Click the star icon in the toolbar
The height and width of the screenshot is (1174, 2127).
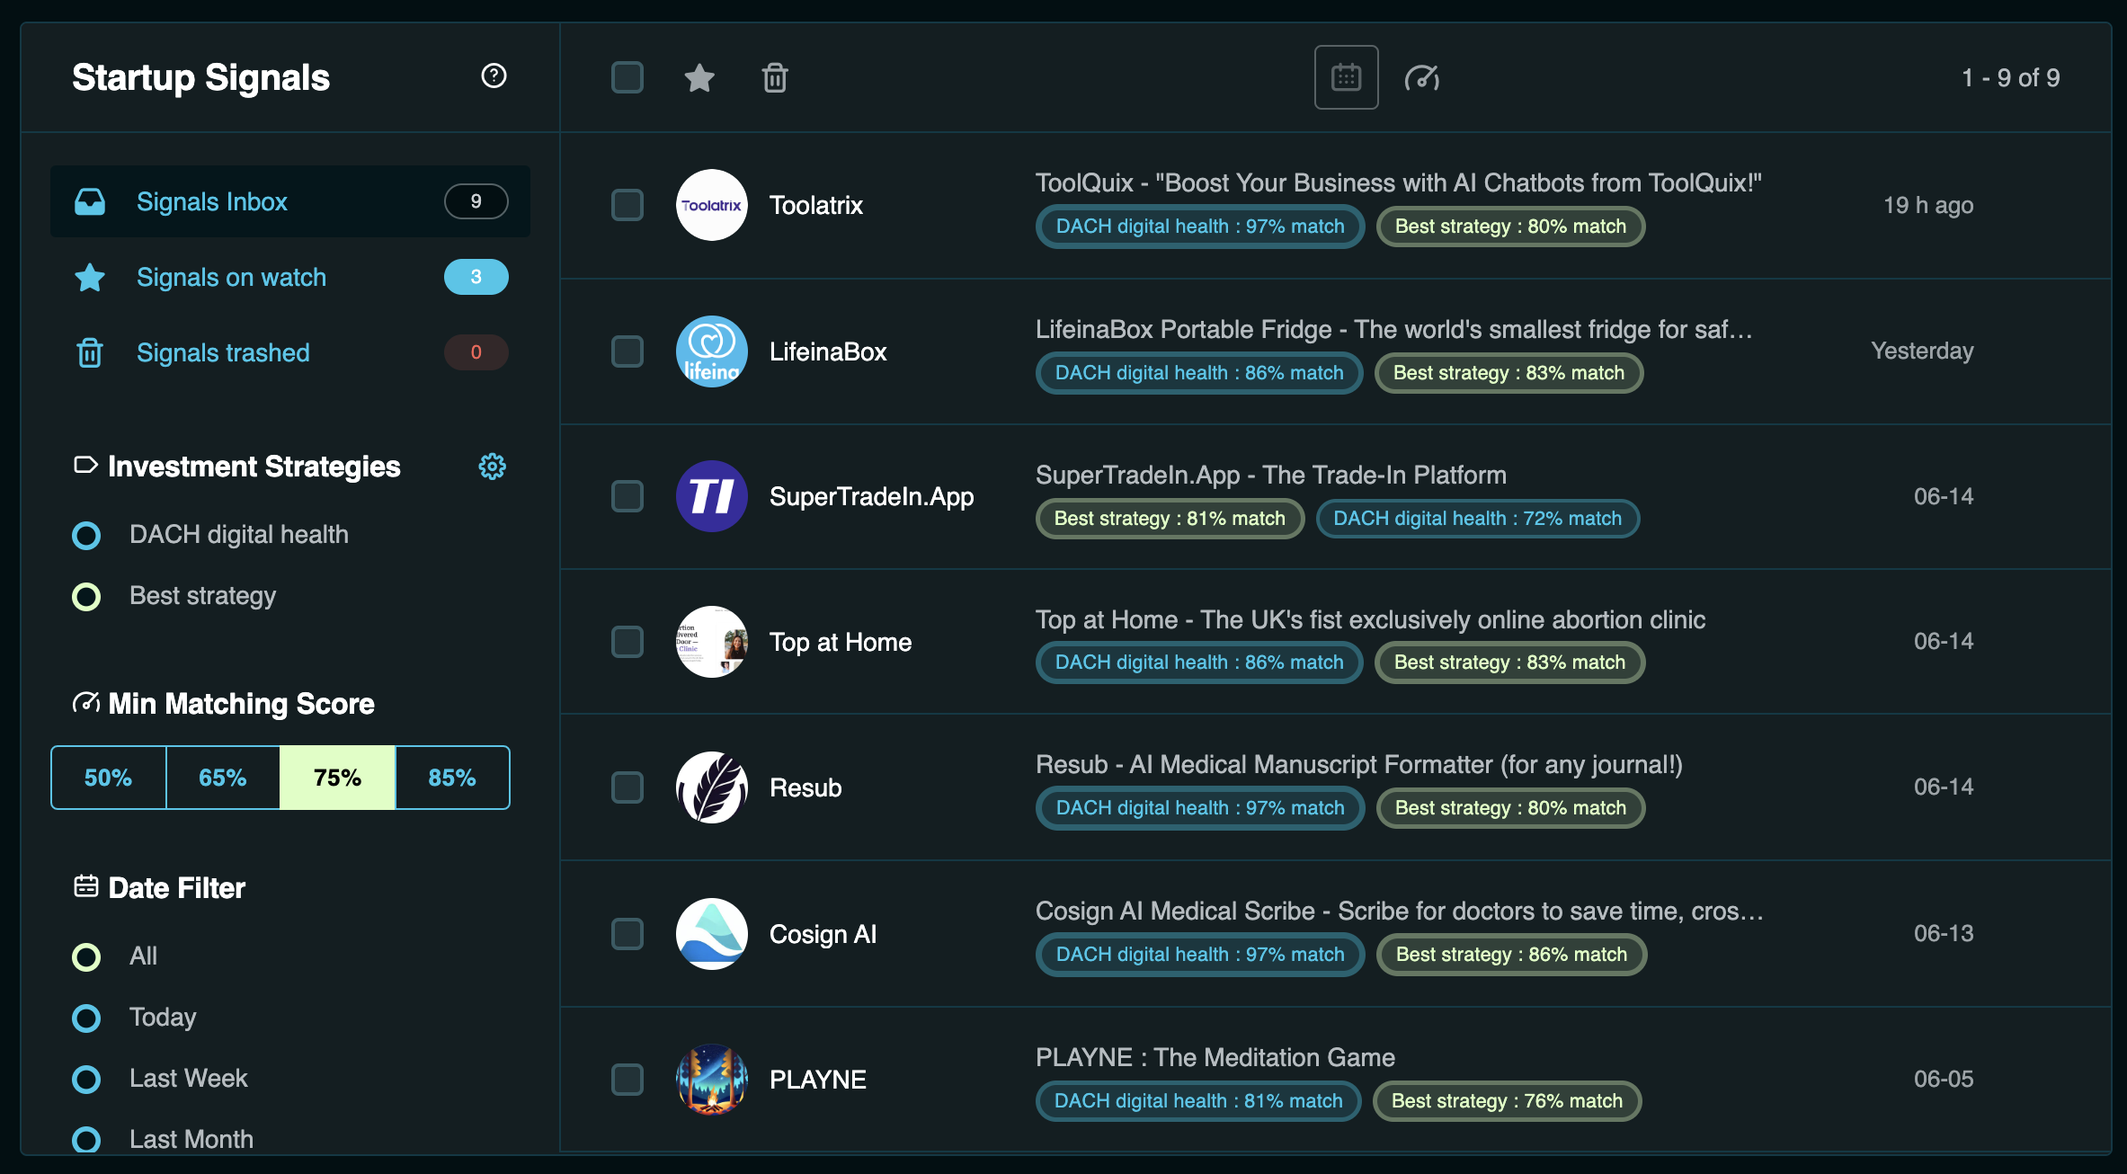pos(699,78)
